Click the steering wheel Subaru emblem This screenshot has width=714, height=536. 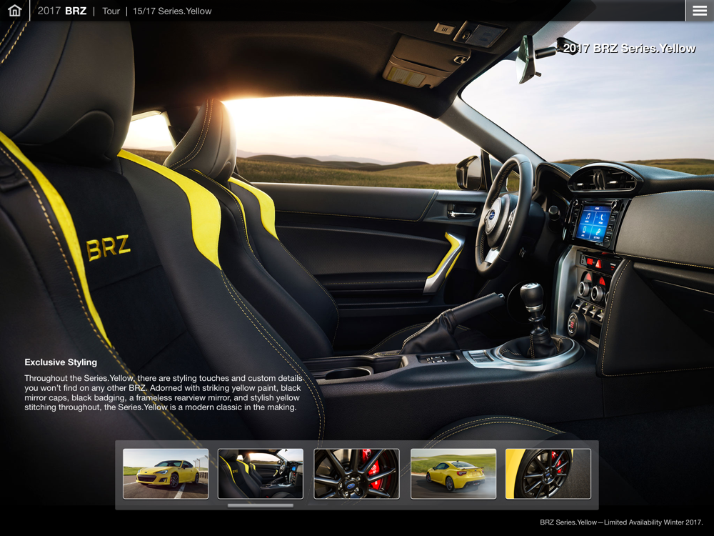pos(491,214)
